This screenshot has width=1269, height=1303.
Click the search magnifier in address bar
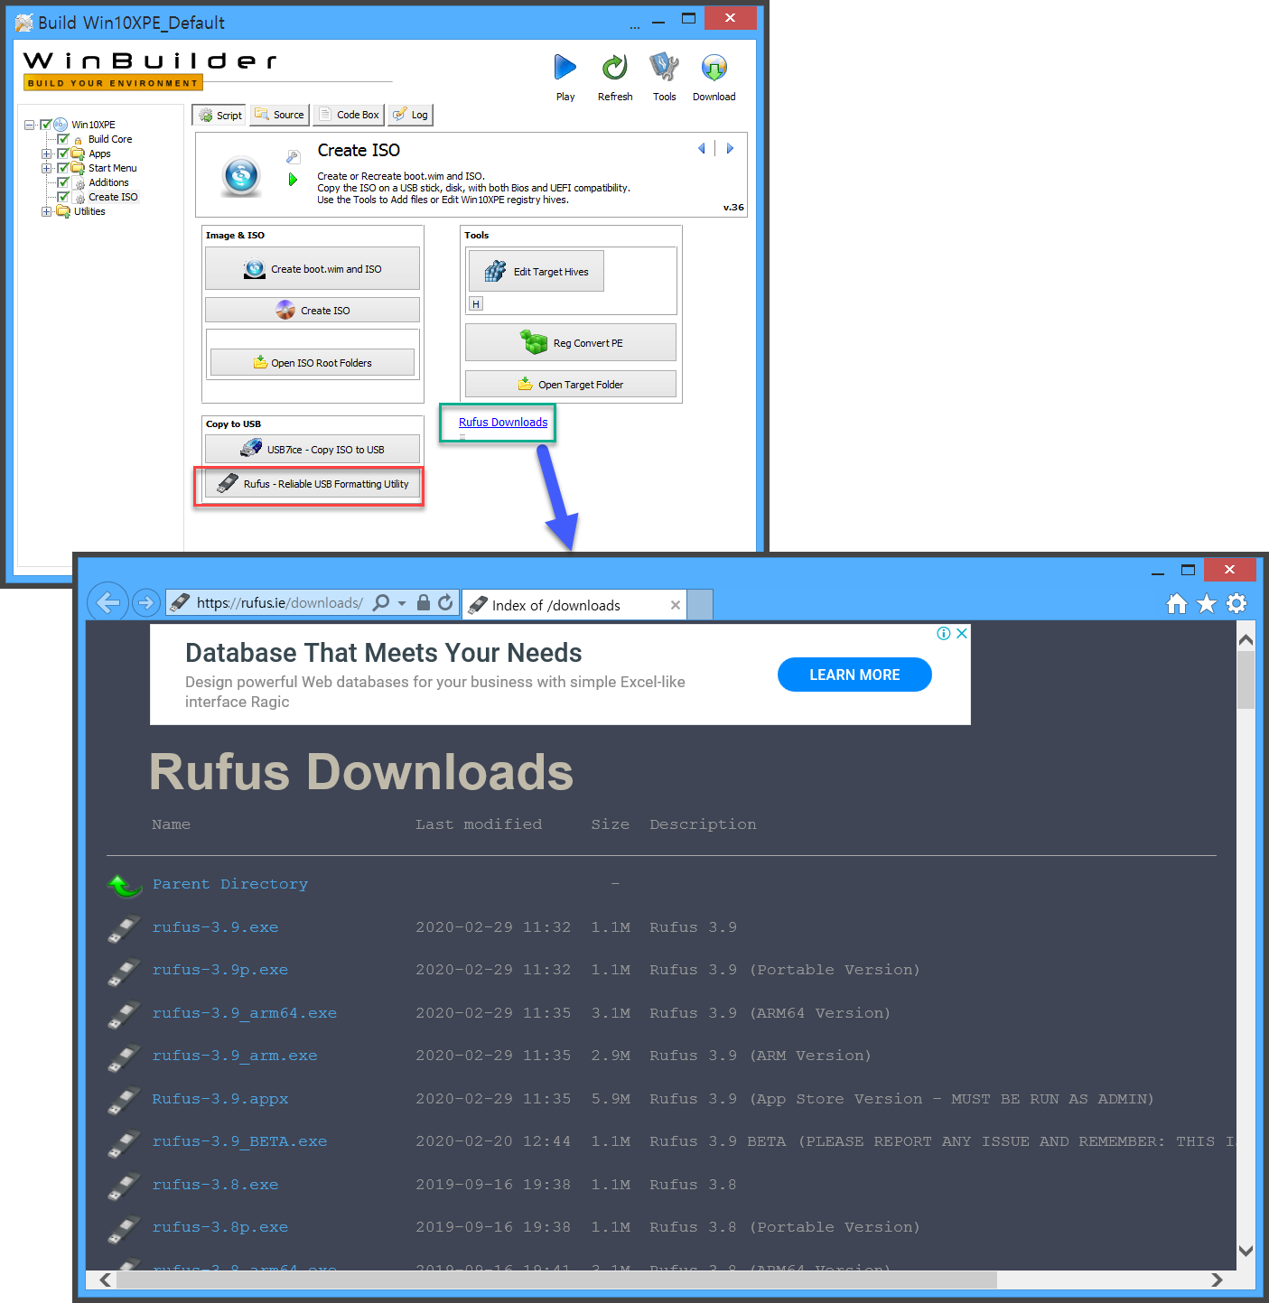click(x=381, y=602)
